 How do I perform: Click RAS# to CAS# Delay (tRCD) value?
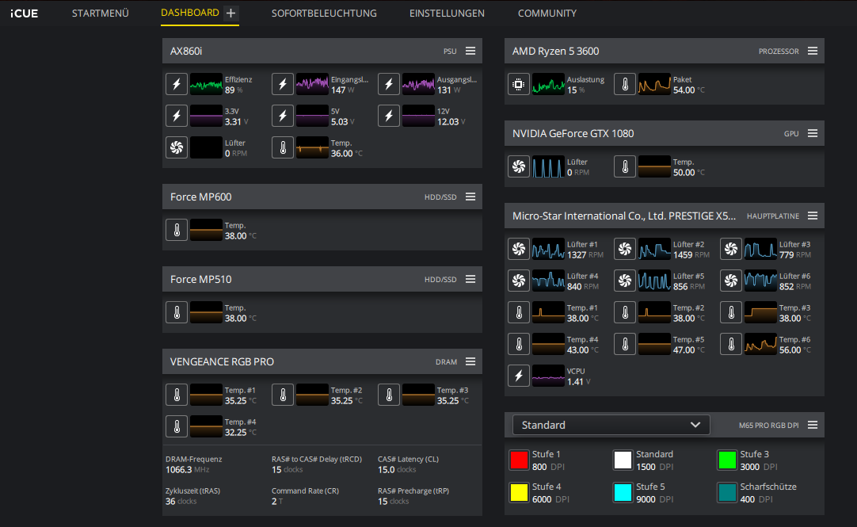(x=287, y=470)
